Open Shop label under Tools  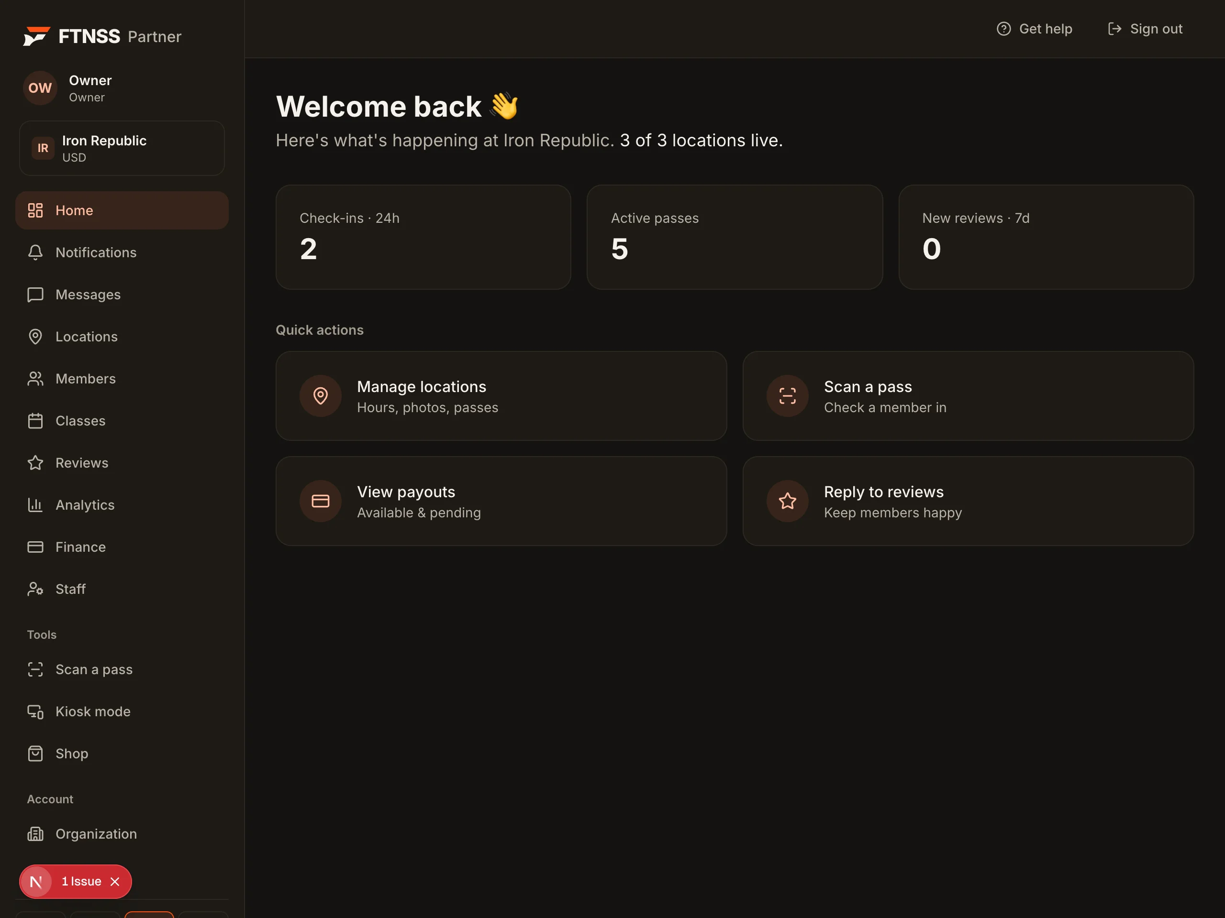click(x=71, y=754)
